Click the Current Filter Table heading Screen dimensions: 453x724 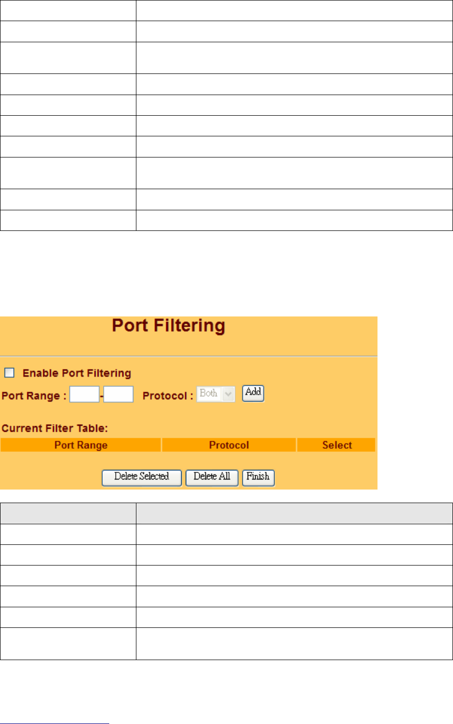click(55, 429)
